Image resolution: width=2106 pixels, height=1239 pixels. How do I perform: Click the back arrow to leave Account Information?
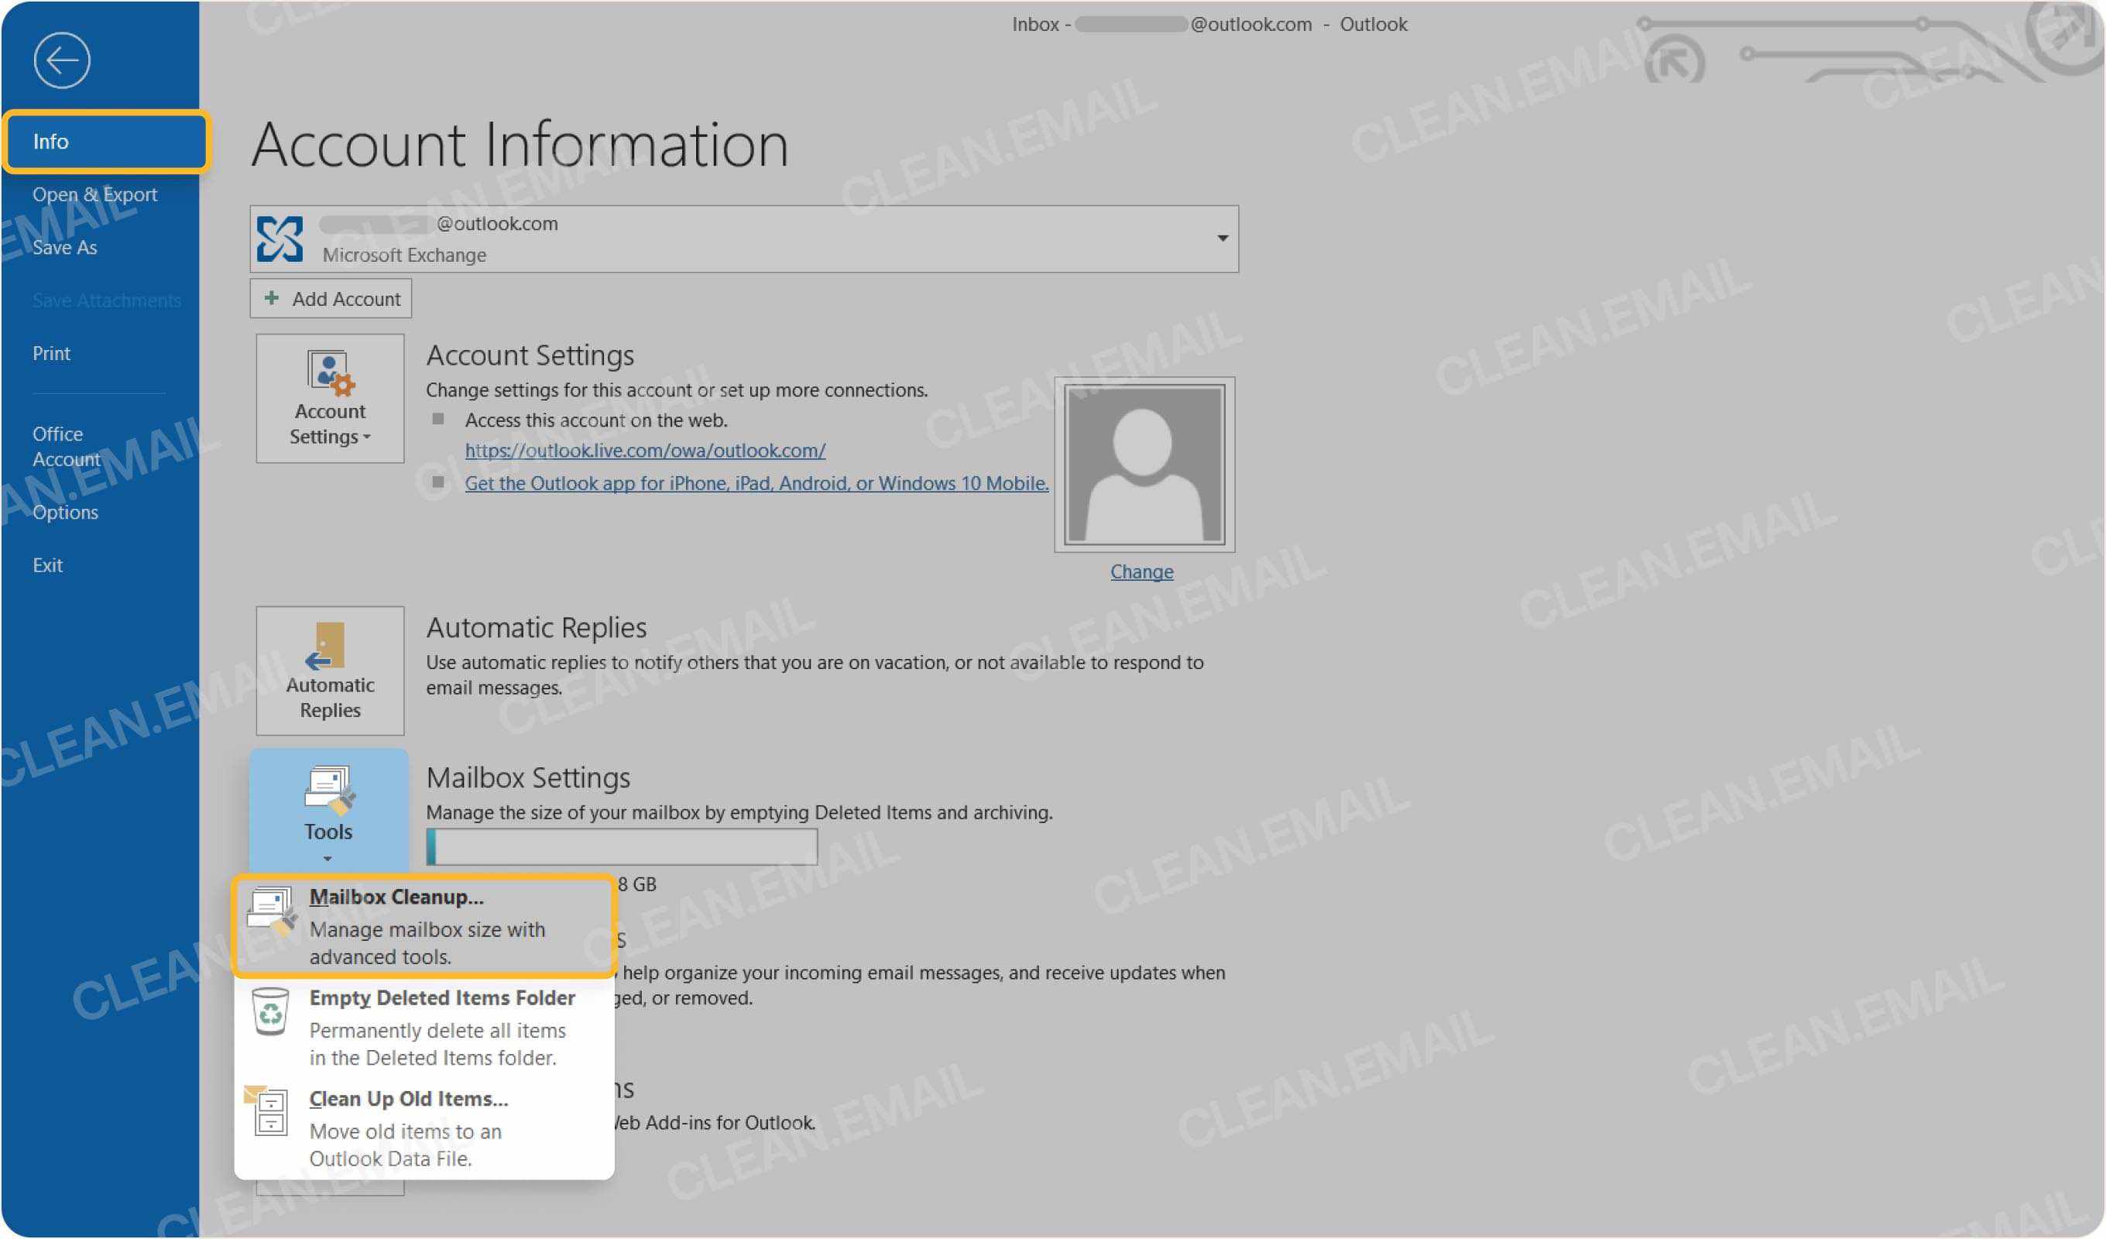pyautogui.click(x=63, y=60)
